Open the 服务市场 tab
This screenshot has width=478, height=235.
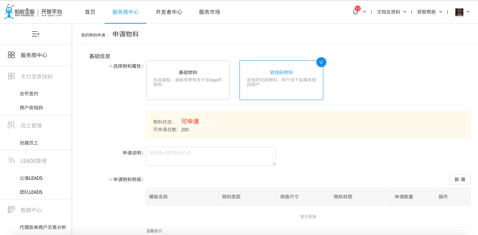click(210, 12)
